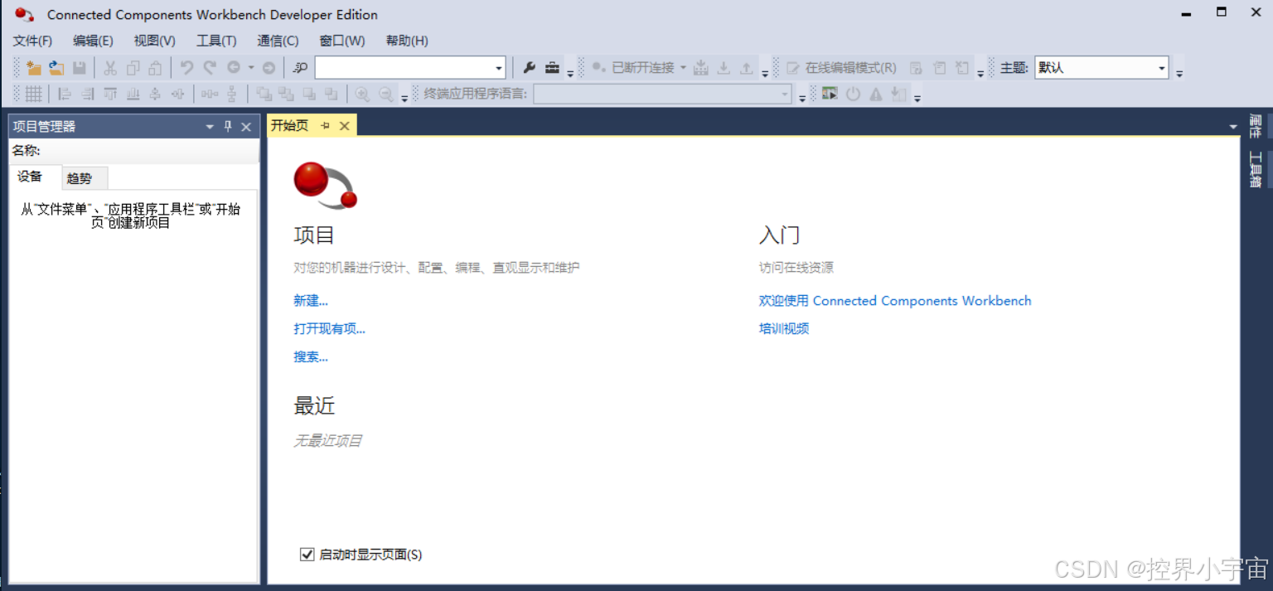The height and width of the screenshot is (591, 1273).
Task: Toggle auto-hide pin on 项目管理器 panel
Action: point(229,127)
